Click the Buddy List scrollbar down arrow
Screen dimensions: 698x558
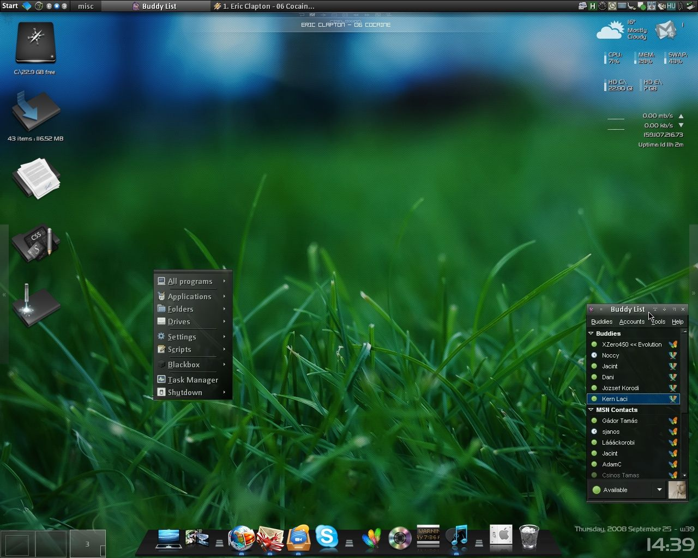point(684,476)
